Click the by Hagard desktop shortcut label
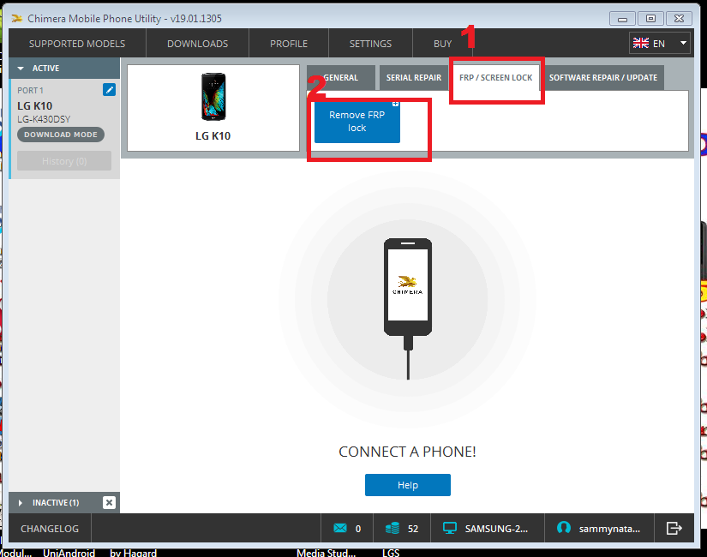 coord(133,553)
